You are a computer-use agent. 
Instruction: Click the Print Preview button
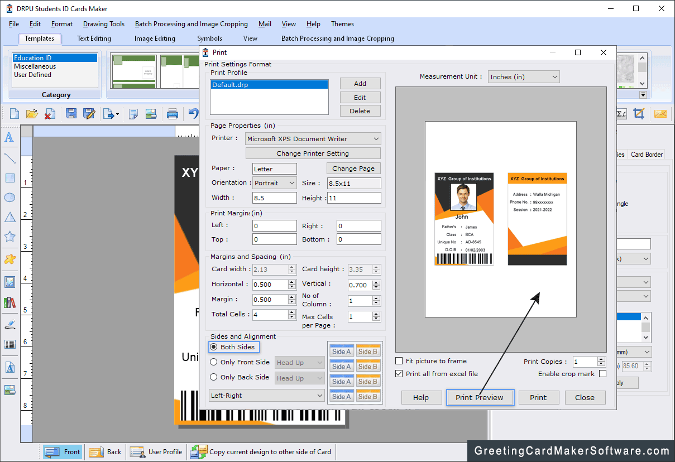coord(480,398)
